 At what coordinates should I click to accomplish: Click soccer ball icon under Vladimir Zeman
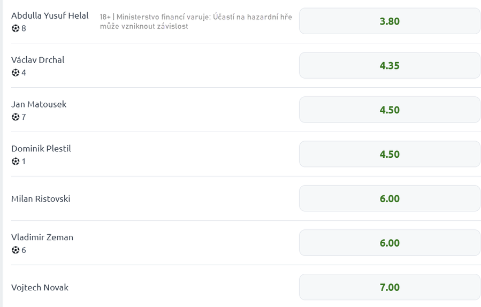click(x=16, y=250)
